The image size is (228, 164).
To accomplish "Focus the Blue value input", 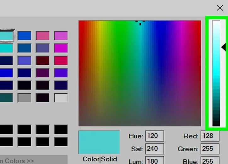I will 209,160.
